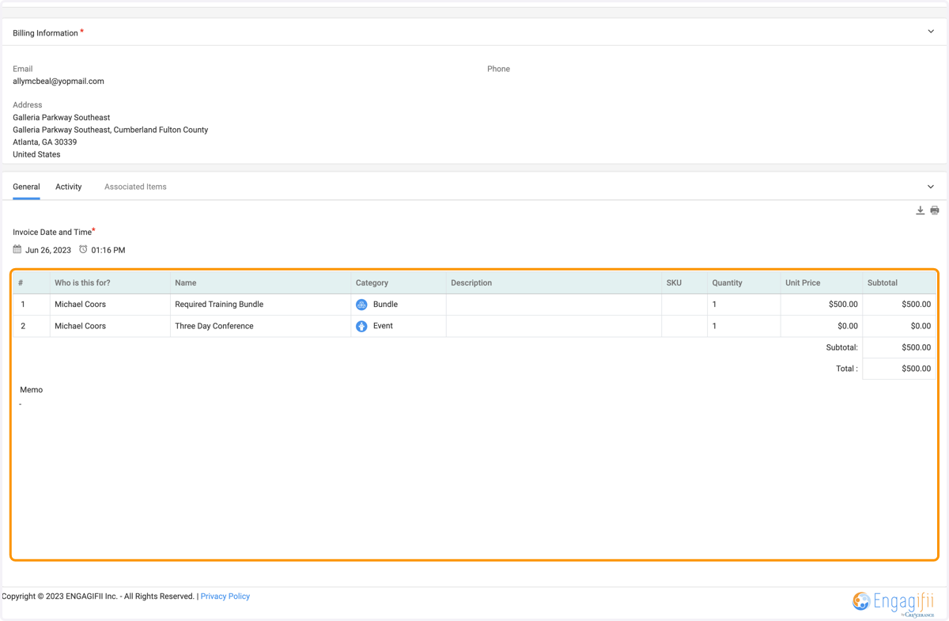Click the United States address line
This screenshot has height=621, width=949.
(36, 155)
